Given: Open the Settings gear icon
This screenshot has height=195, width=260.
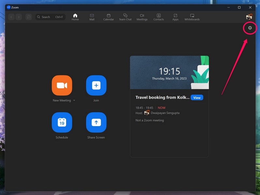Looking at the screenshot, I should pyautogui.click(x=250, y=28).
